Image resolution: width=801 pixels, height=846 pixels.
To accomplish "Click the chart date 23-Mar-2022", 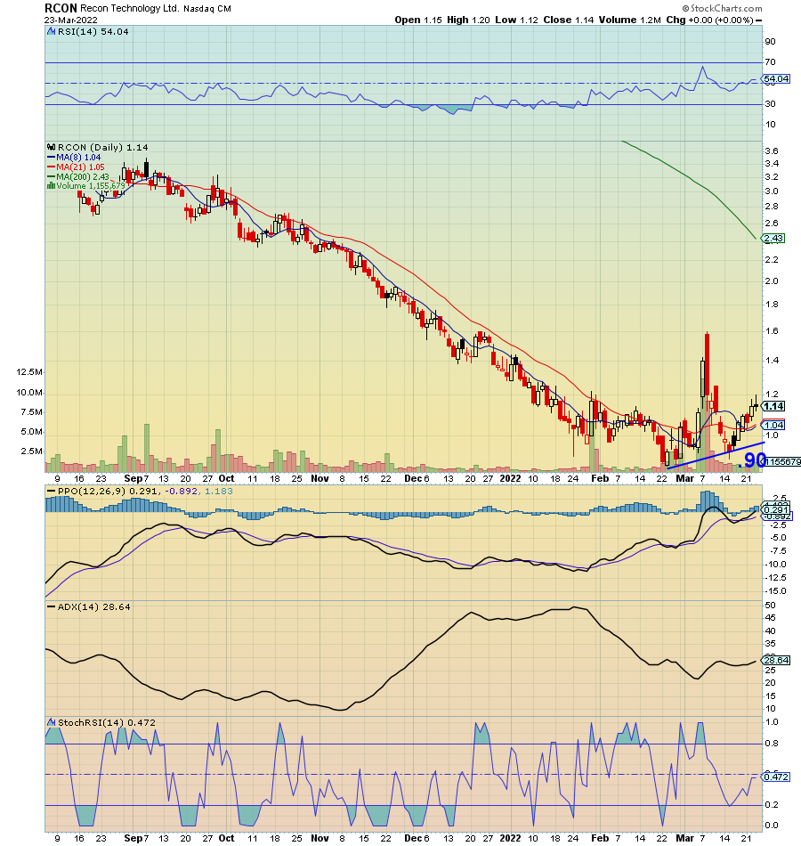I will point(71,20).
